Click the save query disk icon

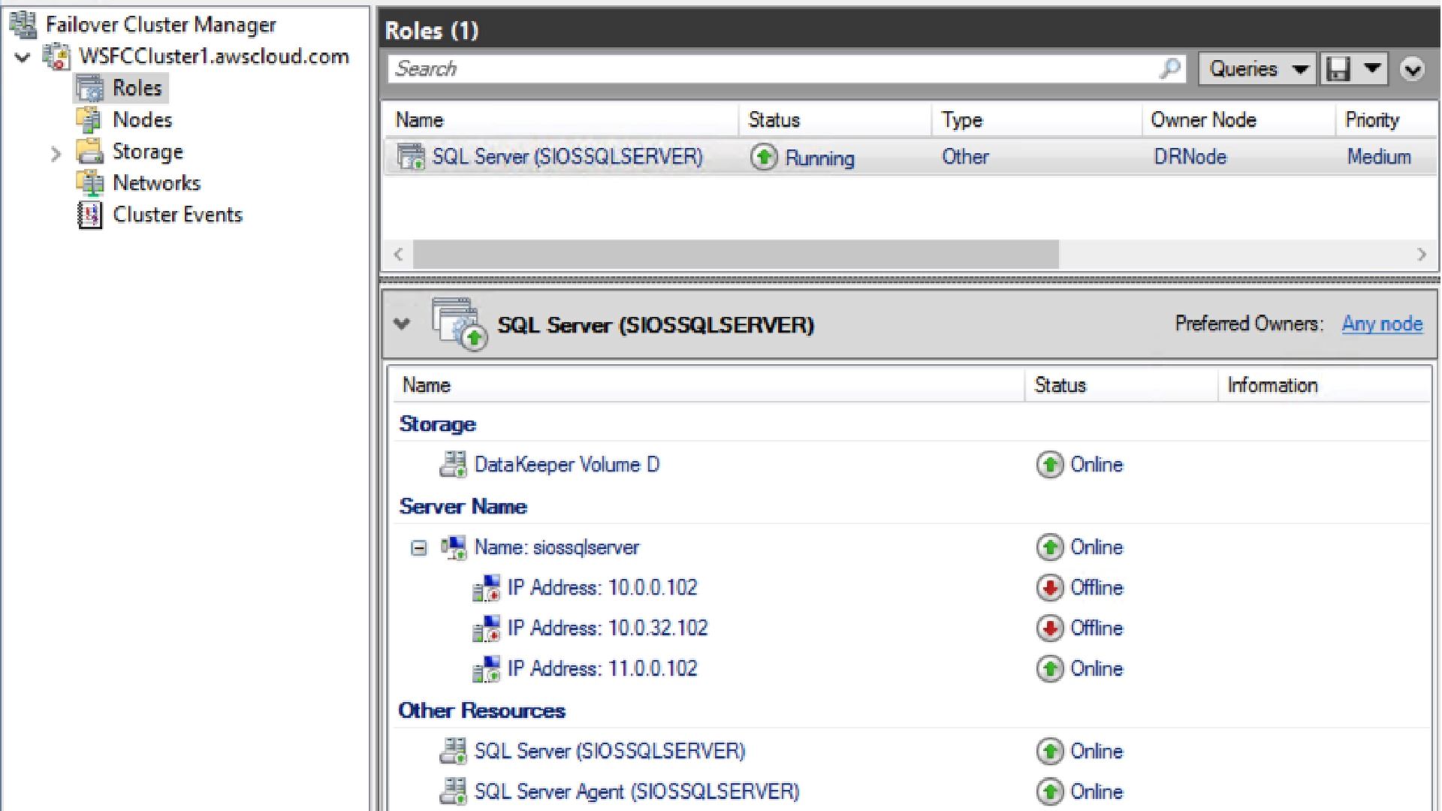(x=1338, y=69)
